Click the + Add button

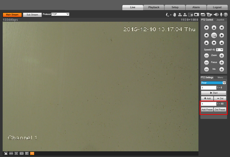pos(207,98)
